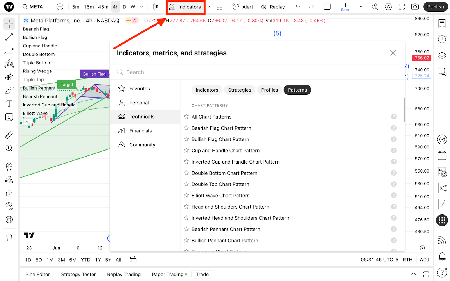Open the quick search lightning icon
Screen dimensions: 450x281
(375, 7)
